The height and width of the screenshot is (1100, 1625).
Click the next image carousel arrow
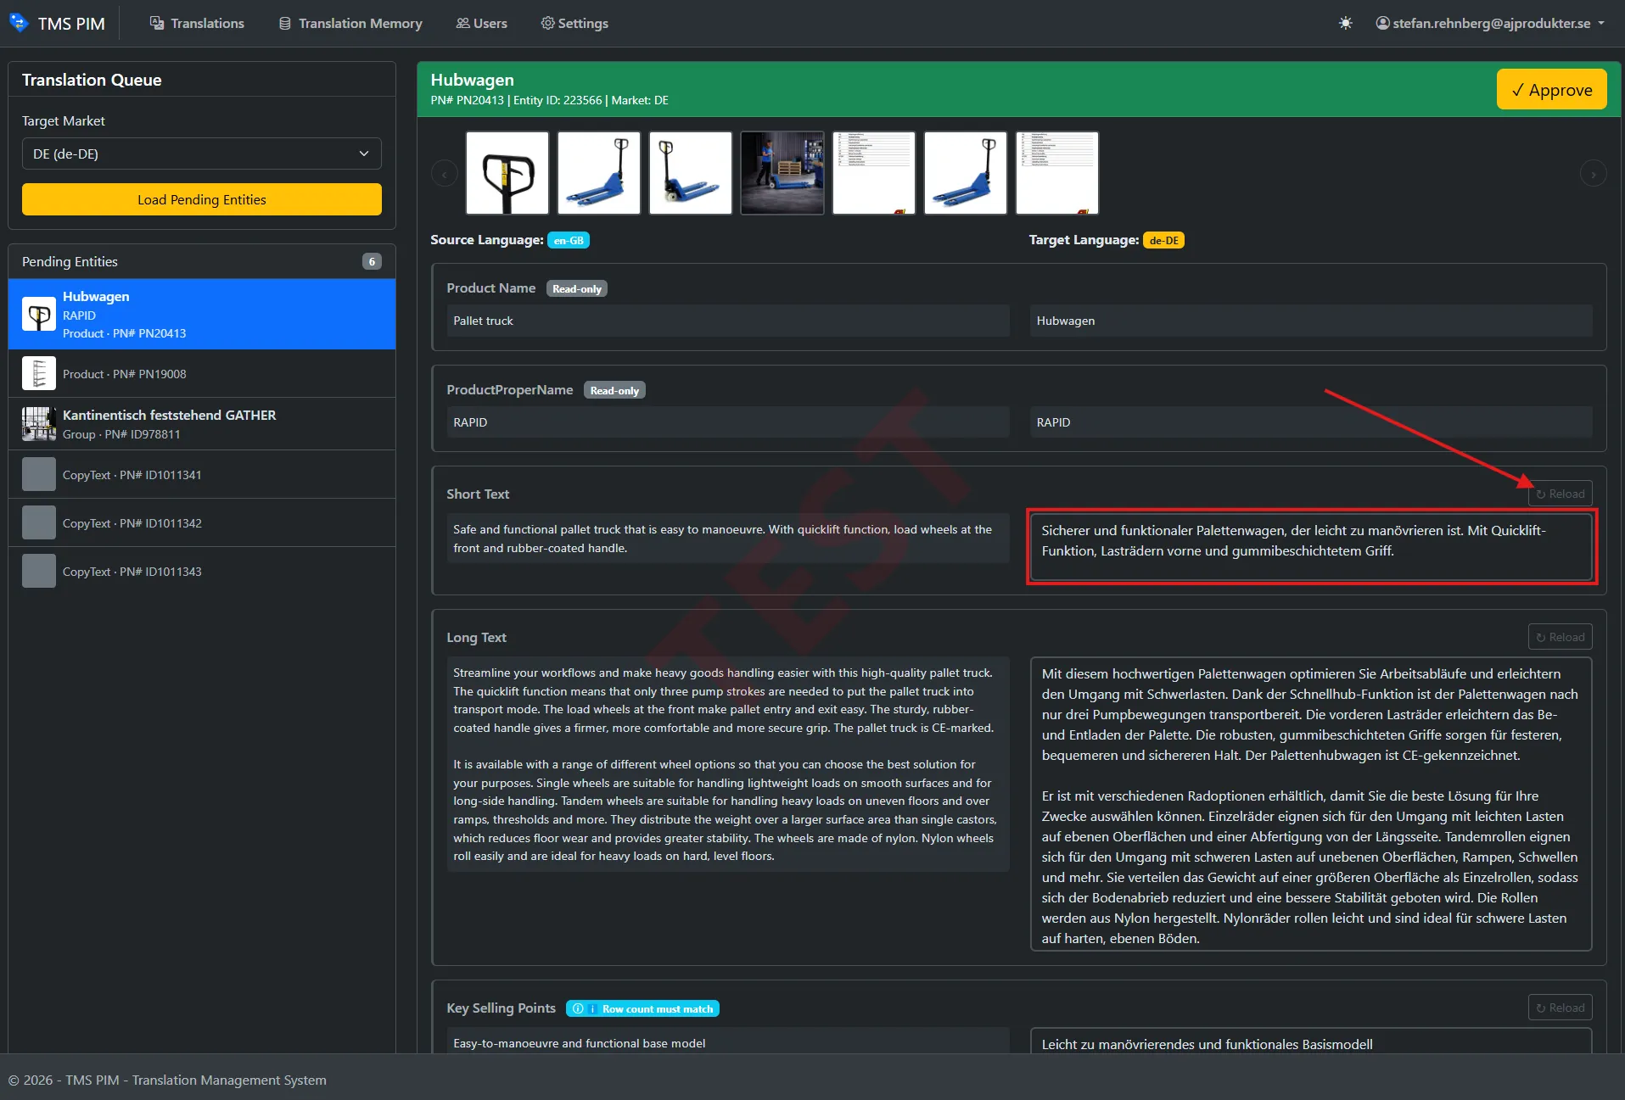[x=1593, y=174]
